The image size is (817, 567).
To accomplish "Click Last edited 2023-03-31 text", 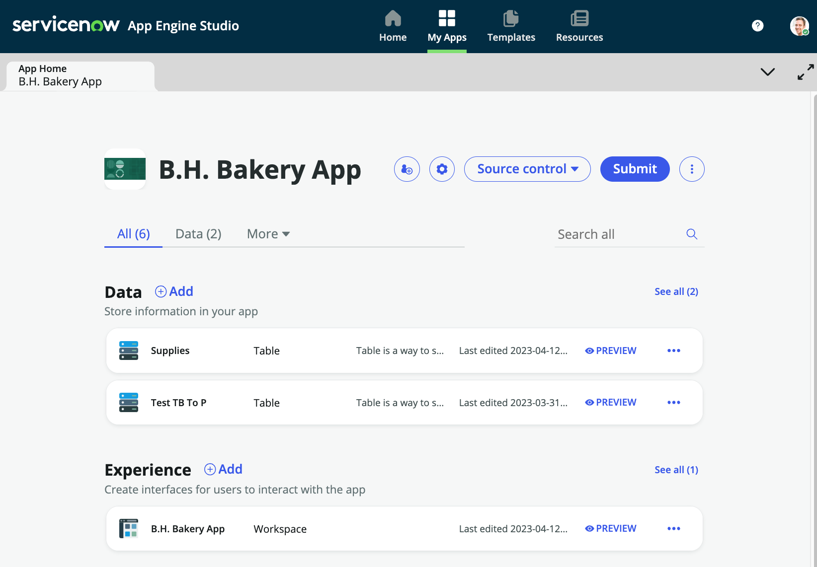I will [x=513, y=403].
